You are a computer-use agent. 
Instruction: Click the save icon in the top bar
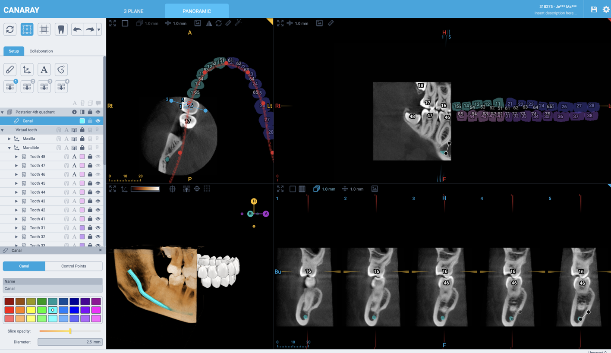(x=593, y=9)
